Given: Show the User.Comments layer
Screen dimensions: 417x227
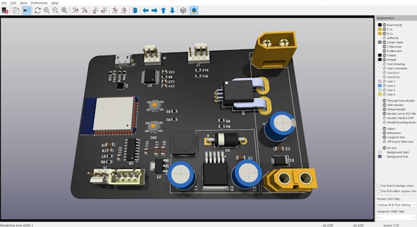Looking at the screenshot, I should 384,69.
